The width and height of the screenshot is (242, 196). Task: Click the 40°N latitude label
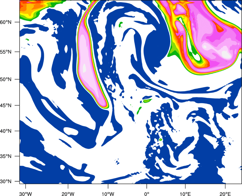tap(6, 131)
